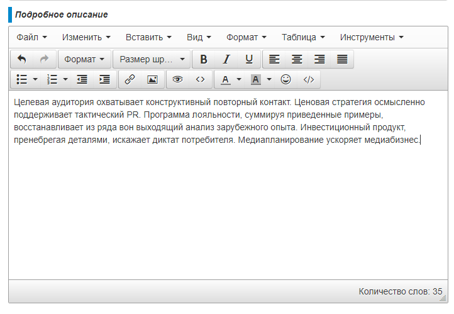Open the Размер шрифта dropdown
Viewport: 454px width, 314px height.
click(x=152, y=59)
